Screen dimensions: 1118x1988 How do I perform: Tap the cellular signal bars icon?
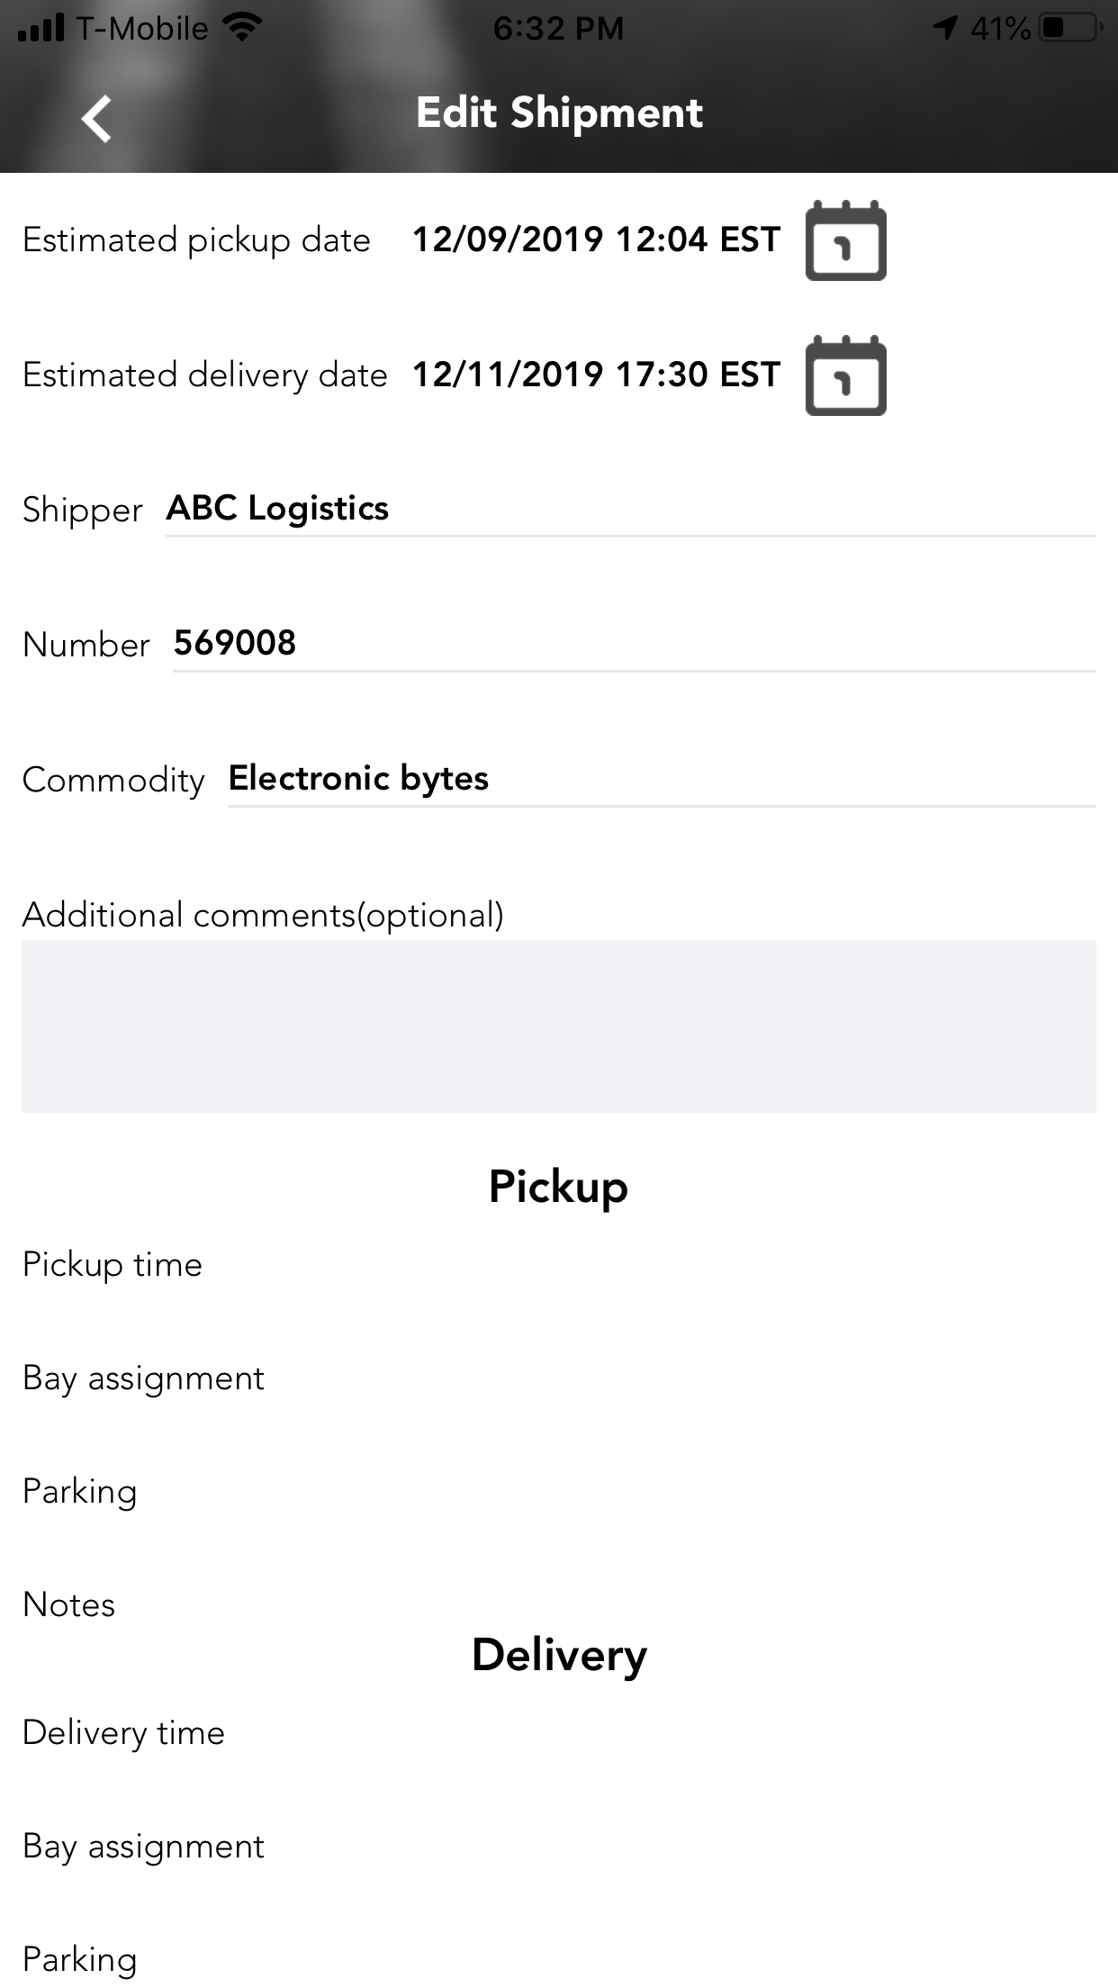point(41,29)
